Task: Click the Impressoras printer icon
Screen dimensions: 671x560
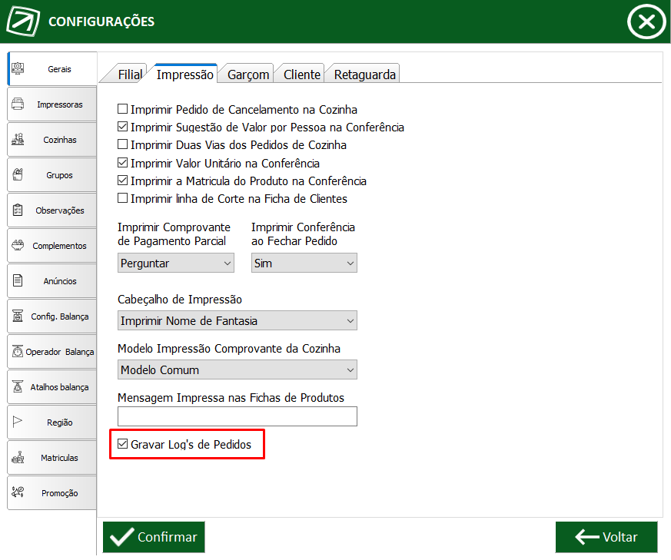Action: tap(18, 104)
